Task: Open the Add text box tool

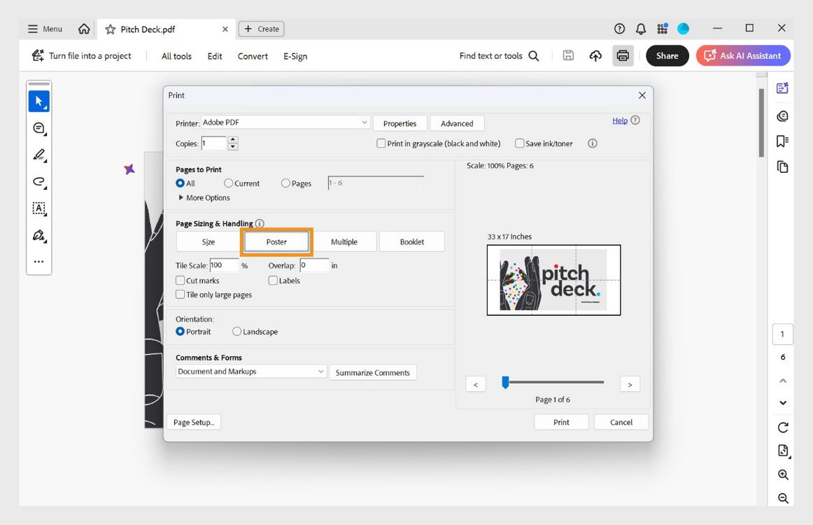Action: [x=38, y=208]
